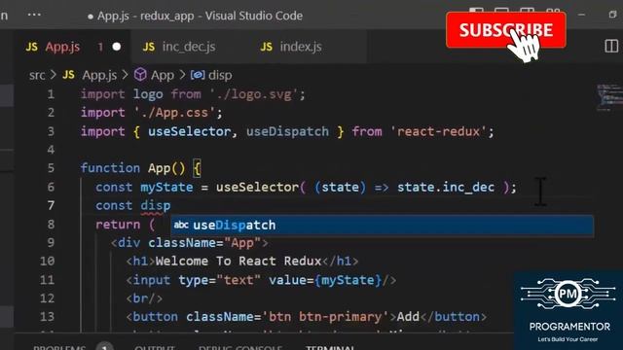Click the Welcome To React Redux heading text
Image resolution: width=623 pixels, height=350 pixels.
(x=238, y=262)
